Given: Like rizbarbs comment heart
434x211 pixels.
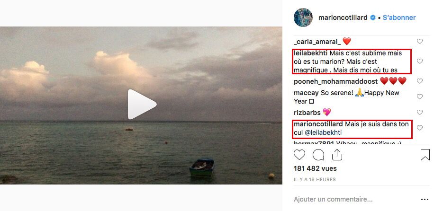Looking at the screenshot, I should (420, 112).
